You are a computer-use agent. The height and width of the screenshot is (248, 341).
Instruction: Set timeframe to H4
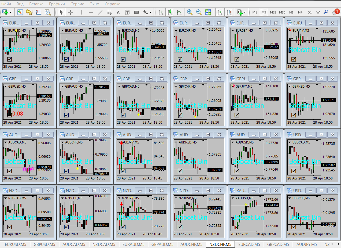[300, 12]
